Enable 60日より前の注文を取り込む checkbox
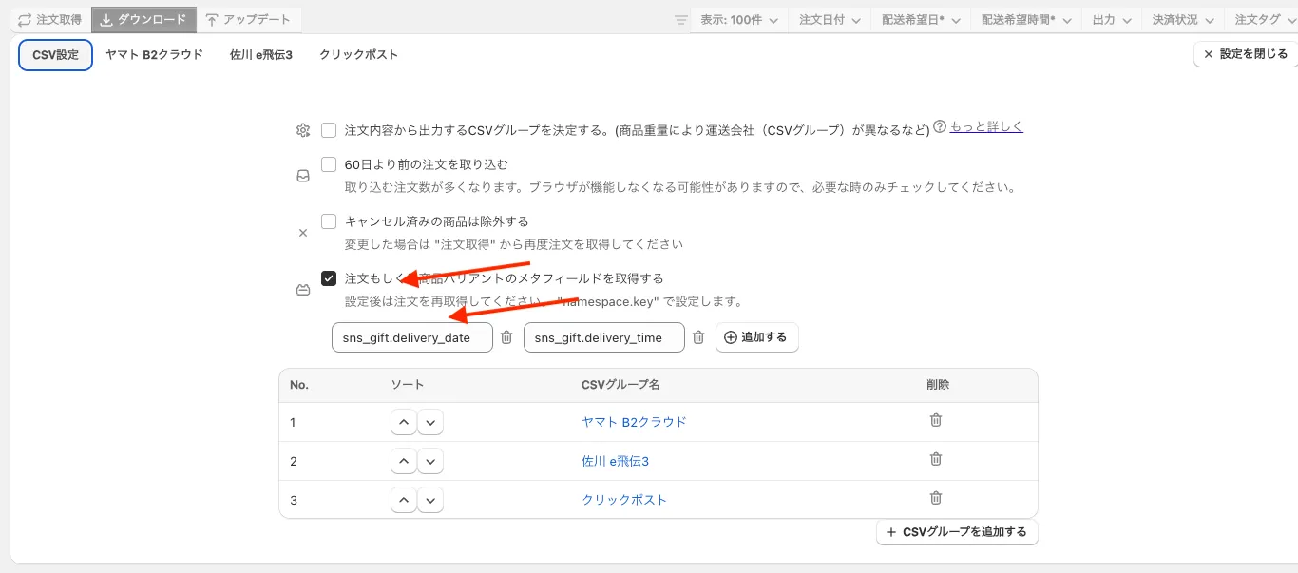This screenshot has height=573, width=1298. (x=329, y=164)
